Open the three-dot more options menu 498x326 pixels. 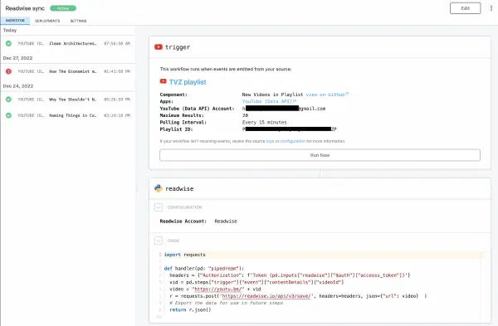tap(491, 8)
